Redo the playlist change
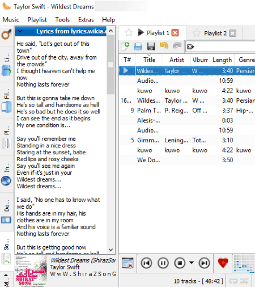The height and width of the screenshot is (287, 255). click(x=177, y=46)
